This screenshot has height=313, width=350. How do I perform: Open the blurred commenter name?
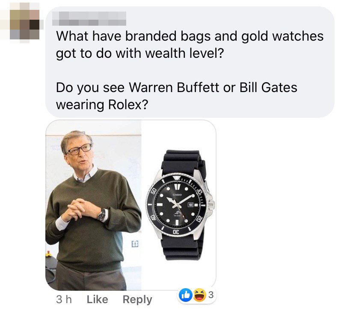[89, 18]
